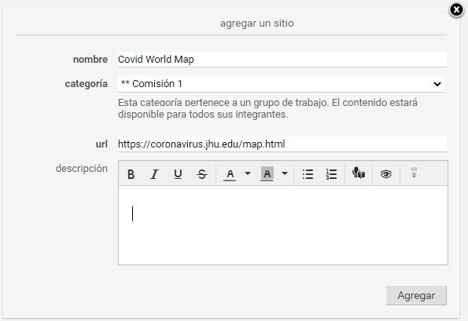Apply the text font color button
The height and width of the screenshot is (321, 468).
click(230, 174)
